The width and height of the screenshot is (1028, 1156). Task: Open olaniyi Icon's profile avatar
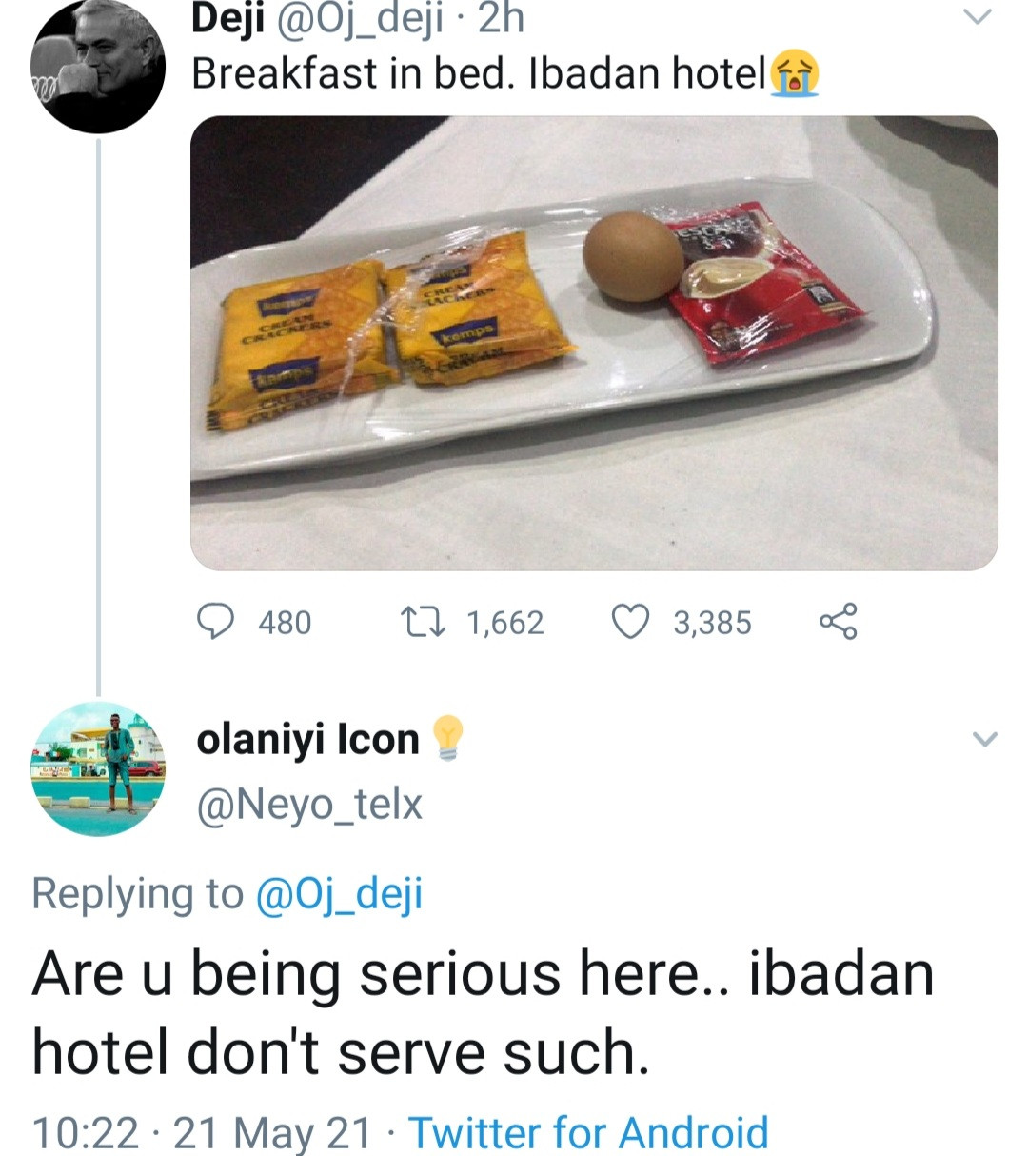(98, 769)
